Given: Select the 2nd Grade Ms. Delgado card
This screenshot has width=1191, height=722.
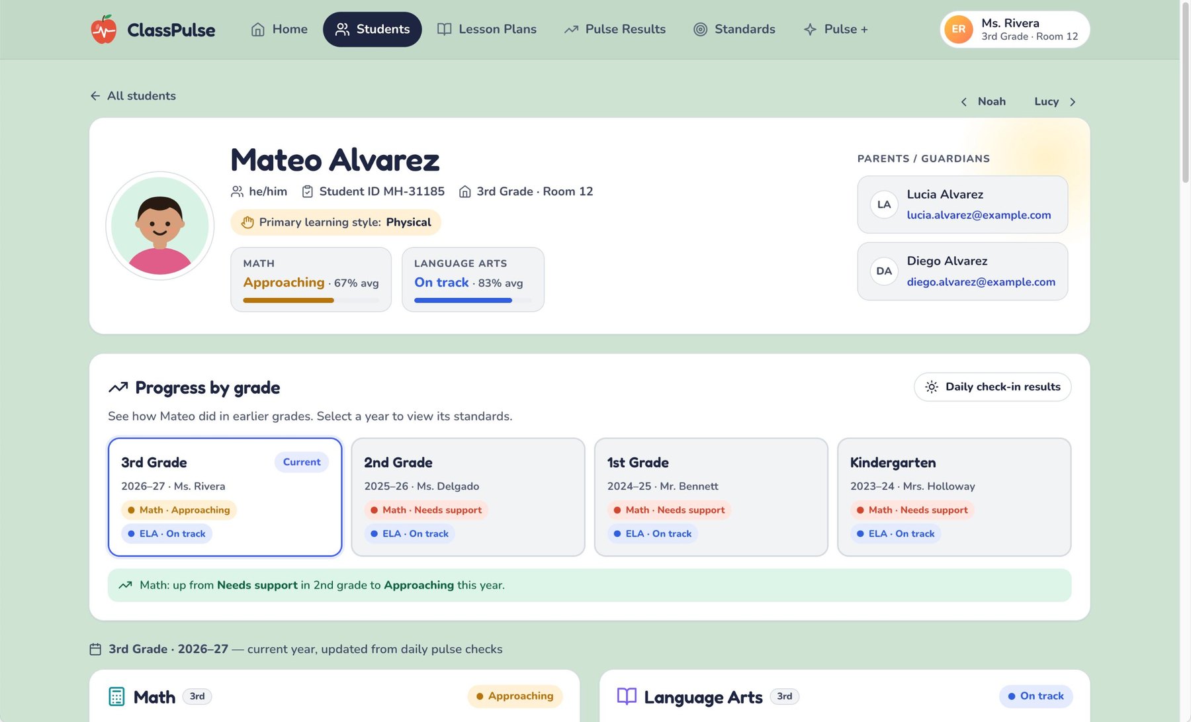Looking at the screenshot, I should click(468, 497).
